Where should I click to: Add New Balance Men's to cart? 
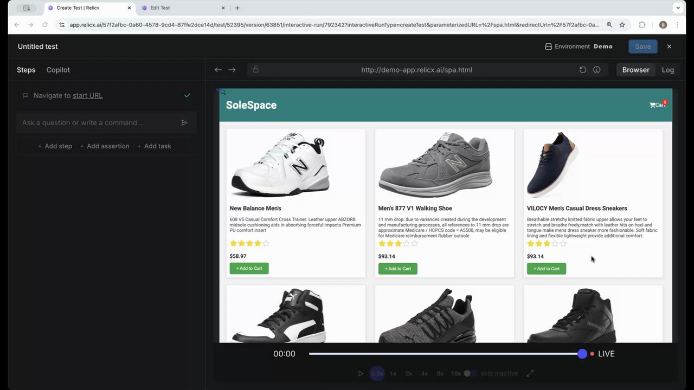point(249,269)
